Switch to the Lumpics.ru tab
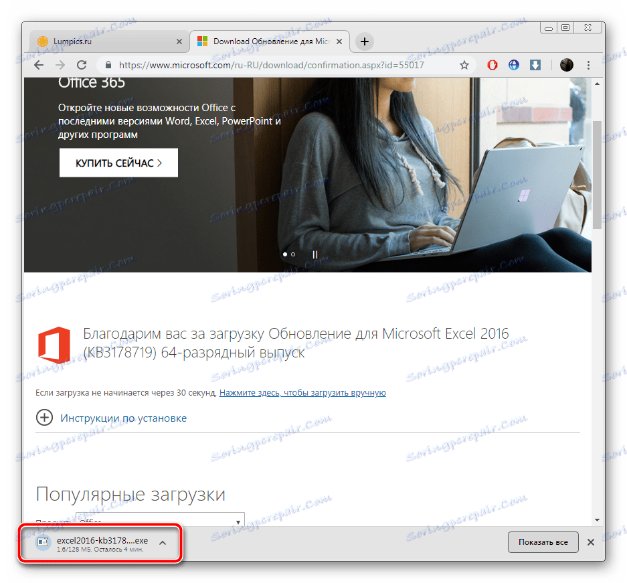Screen dimensions: 627x583 coord(108,41)
